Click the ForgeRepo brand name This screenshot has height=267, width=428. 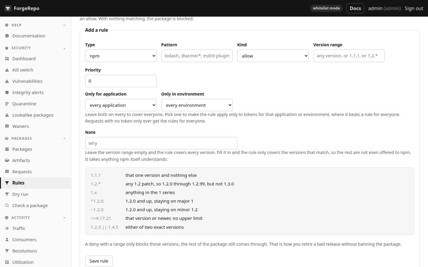point(26,8)
